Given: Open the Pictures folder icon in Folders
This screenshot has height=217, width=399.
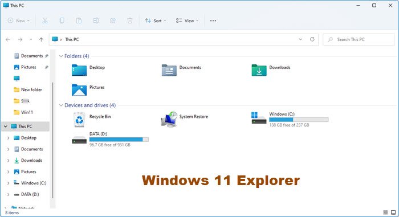Looking at the screenshot, I should (x=79, y=90).
